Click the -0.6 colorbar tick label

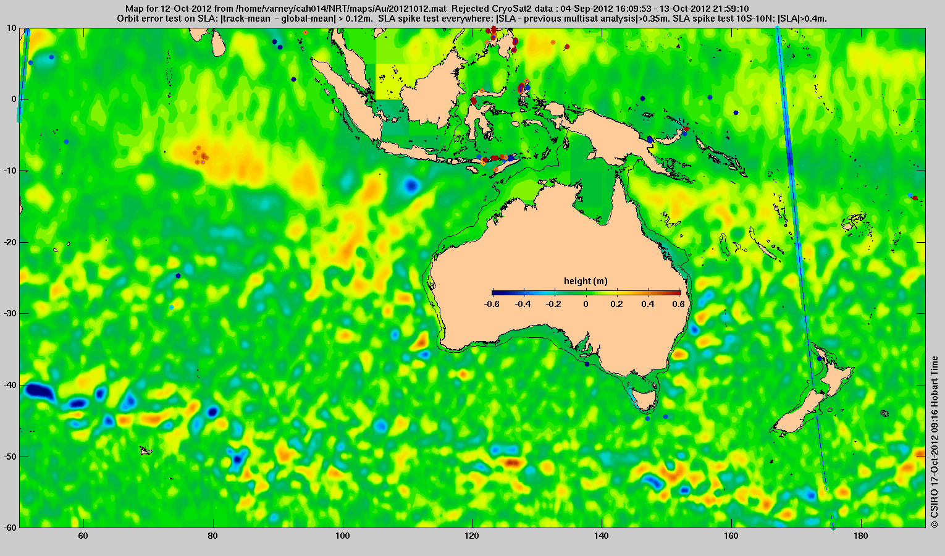pos(492,304)
